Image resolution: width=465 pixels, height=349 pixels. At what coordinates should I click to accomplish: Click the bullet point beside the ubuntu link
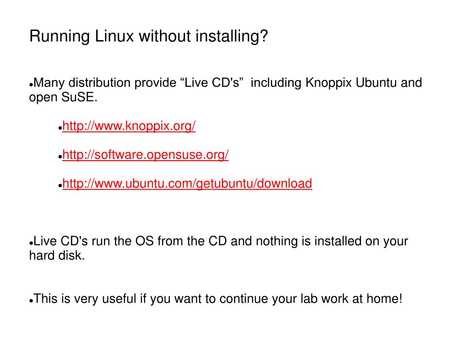point(60,186)
